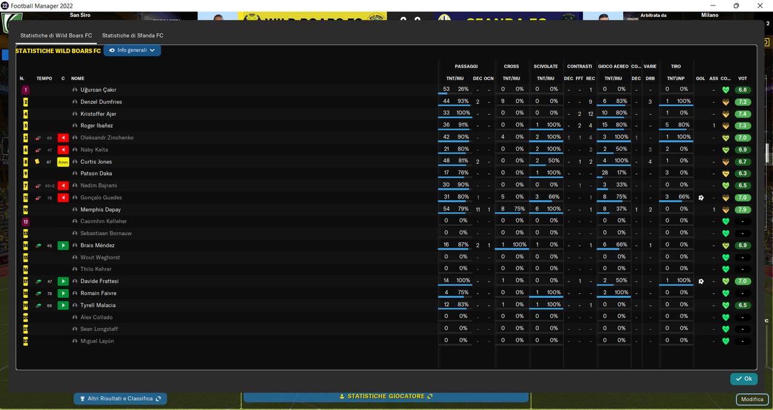This screenshot has height=410, width=773.
Task: Click the person icon beside Denzel Dumfries
Action: [x=75, y=102]
